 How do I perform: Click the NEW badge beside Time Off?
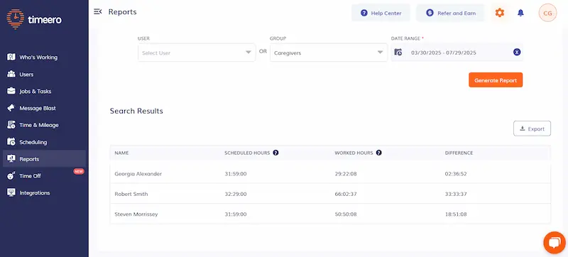pyautogui.click(x=79, y=171)
